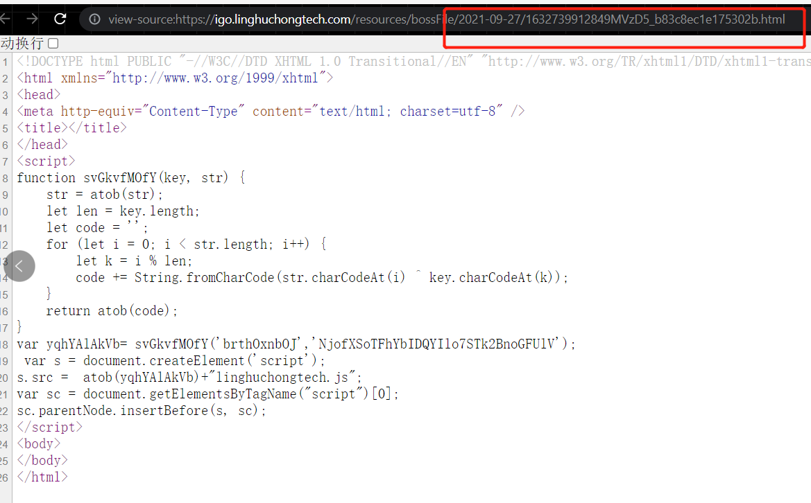811x503 pixels.
Task: Click the 's.src' assignment line
Action: [189, 378]
